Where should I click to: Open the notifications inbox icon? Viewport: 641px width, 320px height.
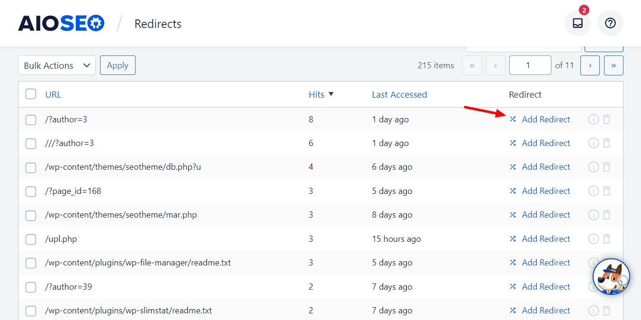(577, 23)
